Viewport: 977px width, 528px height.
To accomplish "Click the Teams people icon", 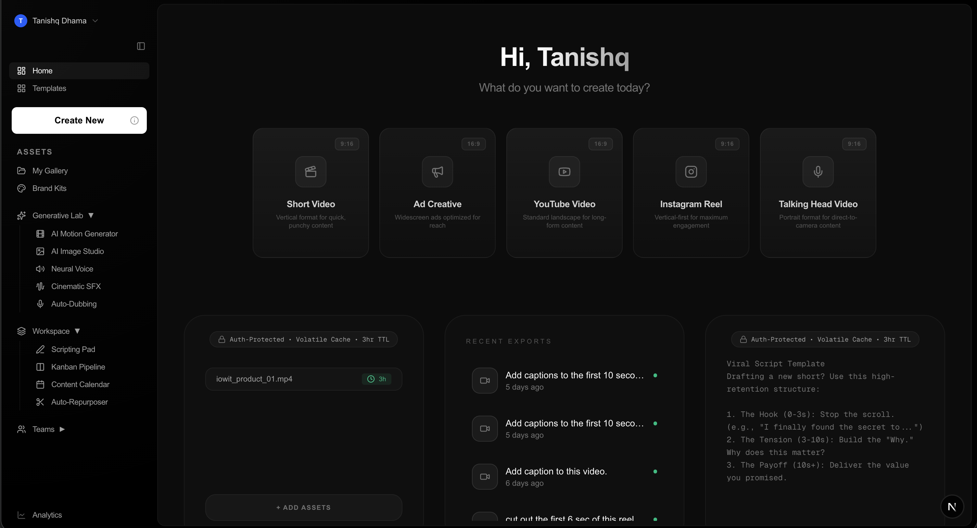I will 21,429.
